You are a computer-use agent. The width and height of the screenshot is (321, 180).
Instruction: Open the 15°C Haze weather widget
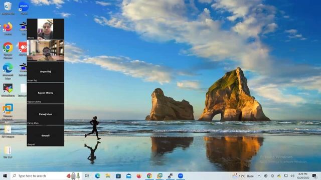[x=243, y=176]
